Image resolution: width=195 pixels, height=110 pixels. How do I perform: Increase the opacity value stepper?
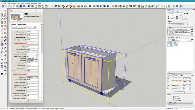pyautogui.click(x=187, y=24)
